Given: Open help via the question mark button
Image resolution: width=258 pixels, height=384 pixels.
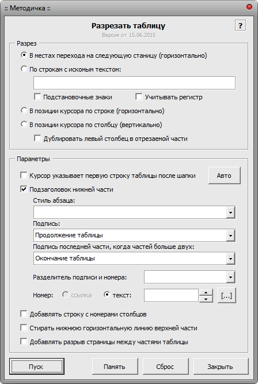Looking at the screenshot, I should click(240, 25).
